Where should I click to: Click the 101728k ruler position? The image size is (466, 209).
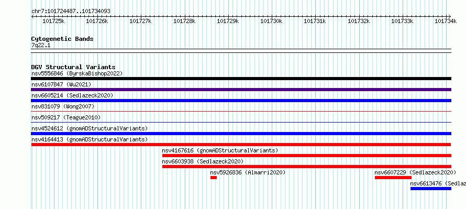[184, 21]
